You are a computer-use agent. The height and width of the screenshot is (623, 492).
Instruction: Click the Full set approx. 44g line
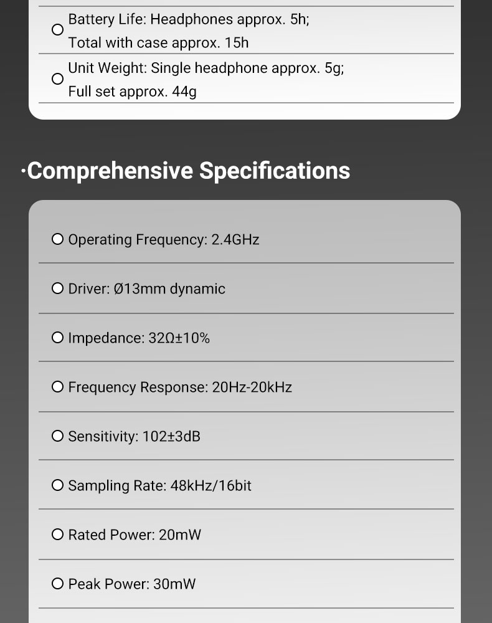click(132, 92)
